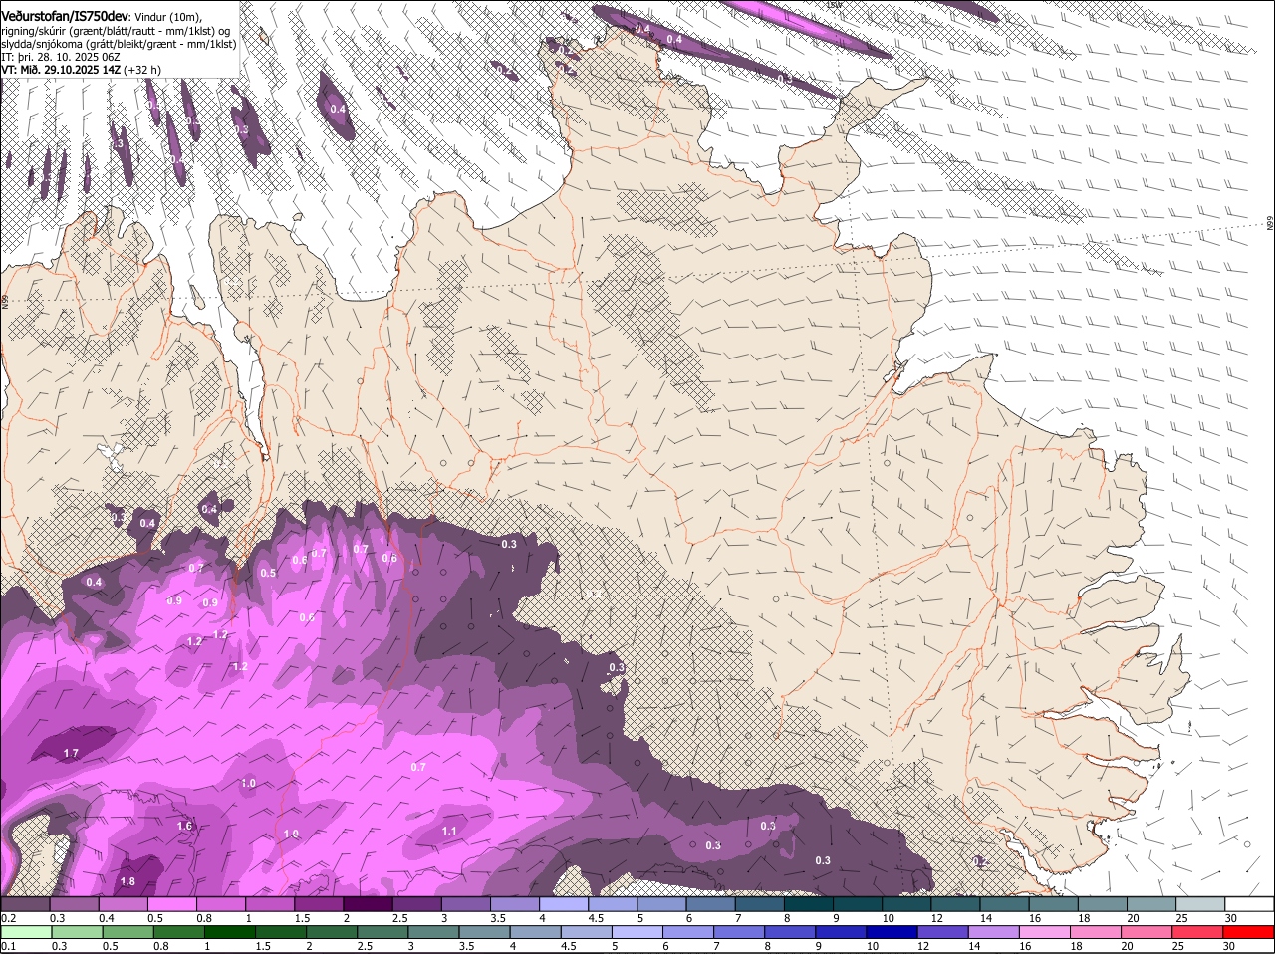The height and width of the screenshot is (954, 1275).
Task: Select lower legend swatch between 3 and 3.5
Action: point(432,933)
